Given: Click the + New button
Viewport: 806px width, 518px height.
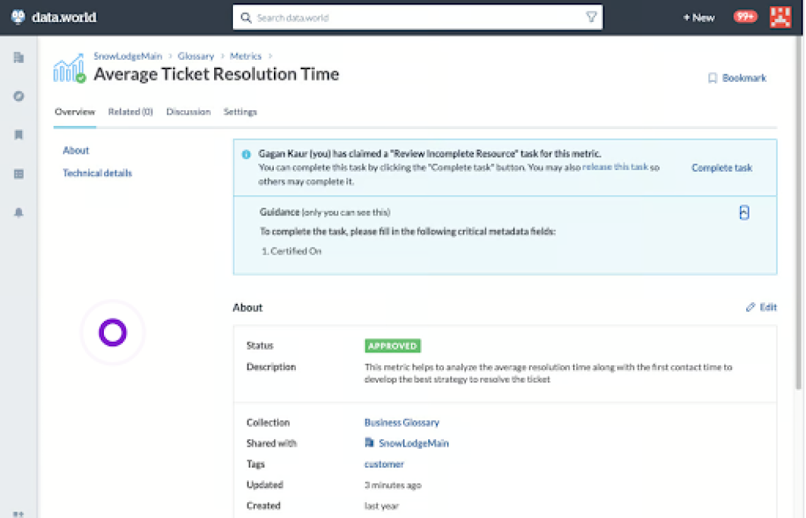Looking at the screenshot, I should coord(699,18).
